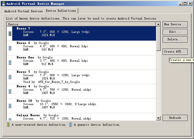Click the vertical scrollbar thumb
The image size is (194, 139).
(158, 39)
